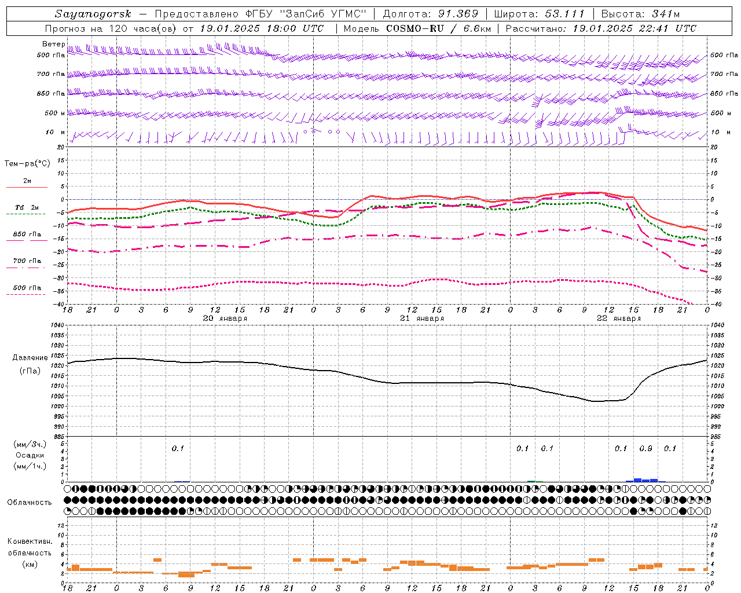This screenshot has height=593, width=741.
Task: Click the 'Предоставлено ФГБУ "ЗапСиб УГМС"' text
Action: [x=261, y=14]
